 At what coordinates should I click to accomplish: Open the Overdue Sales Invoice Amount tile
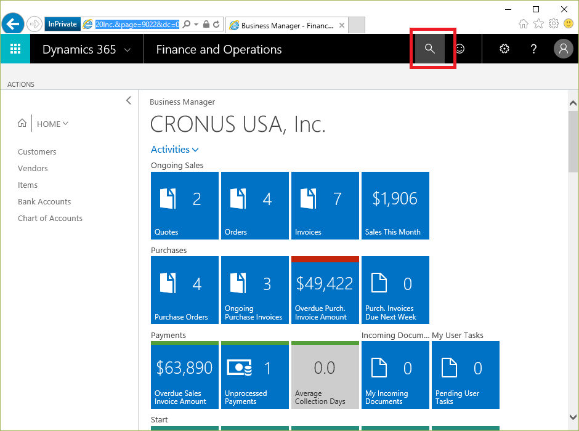click(x=185, y=375)
